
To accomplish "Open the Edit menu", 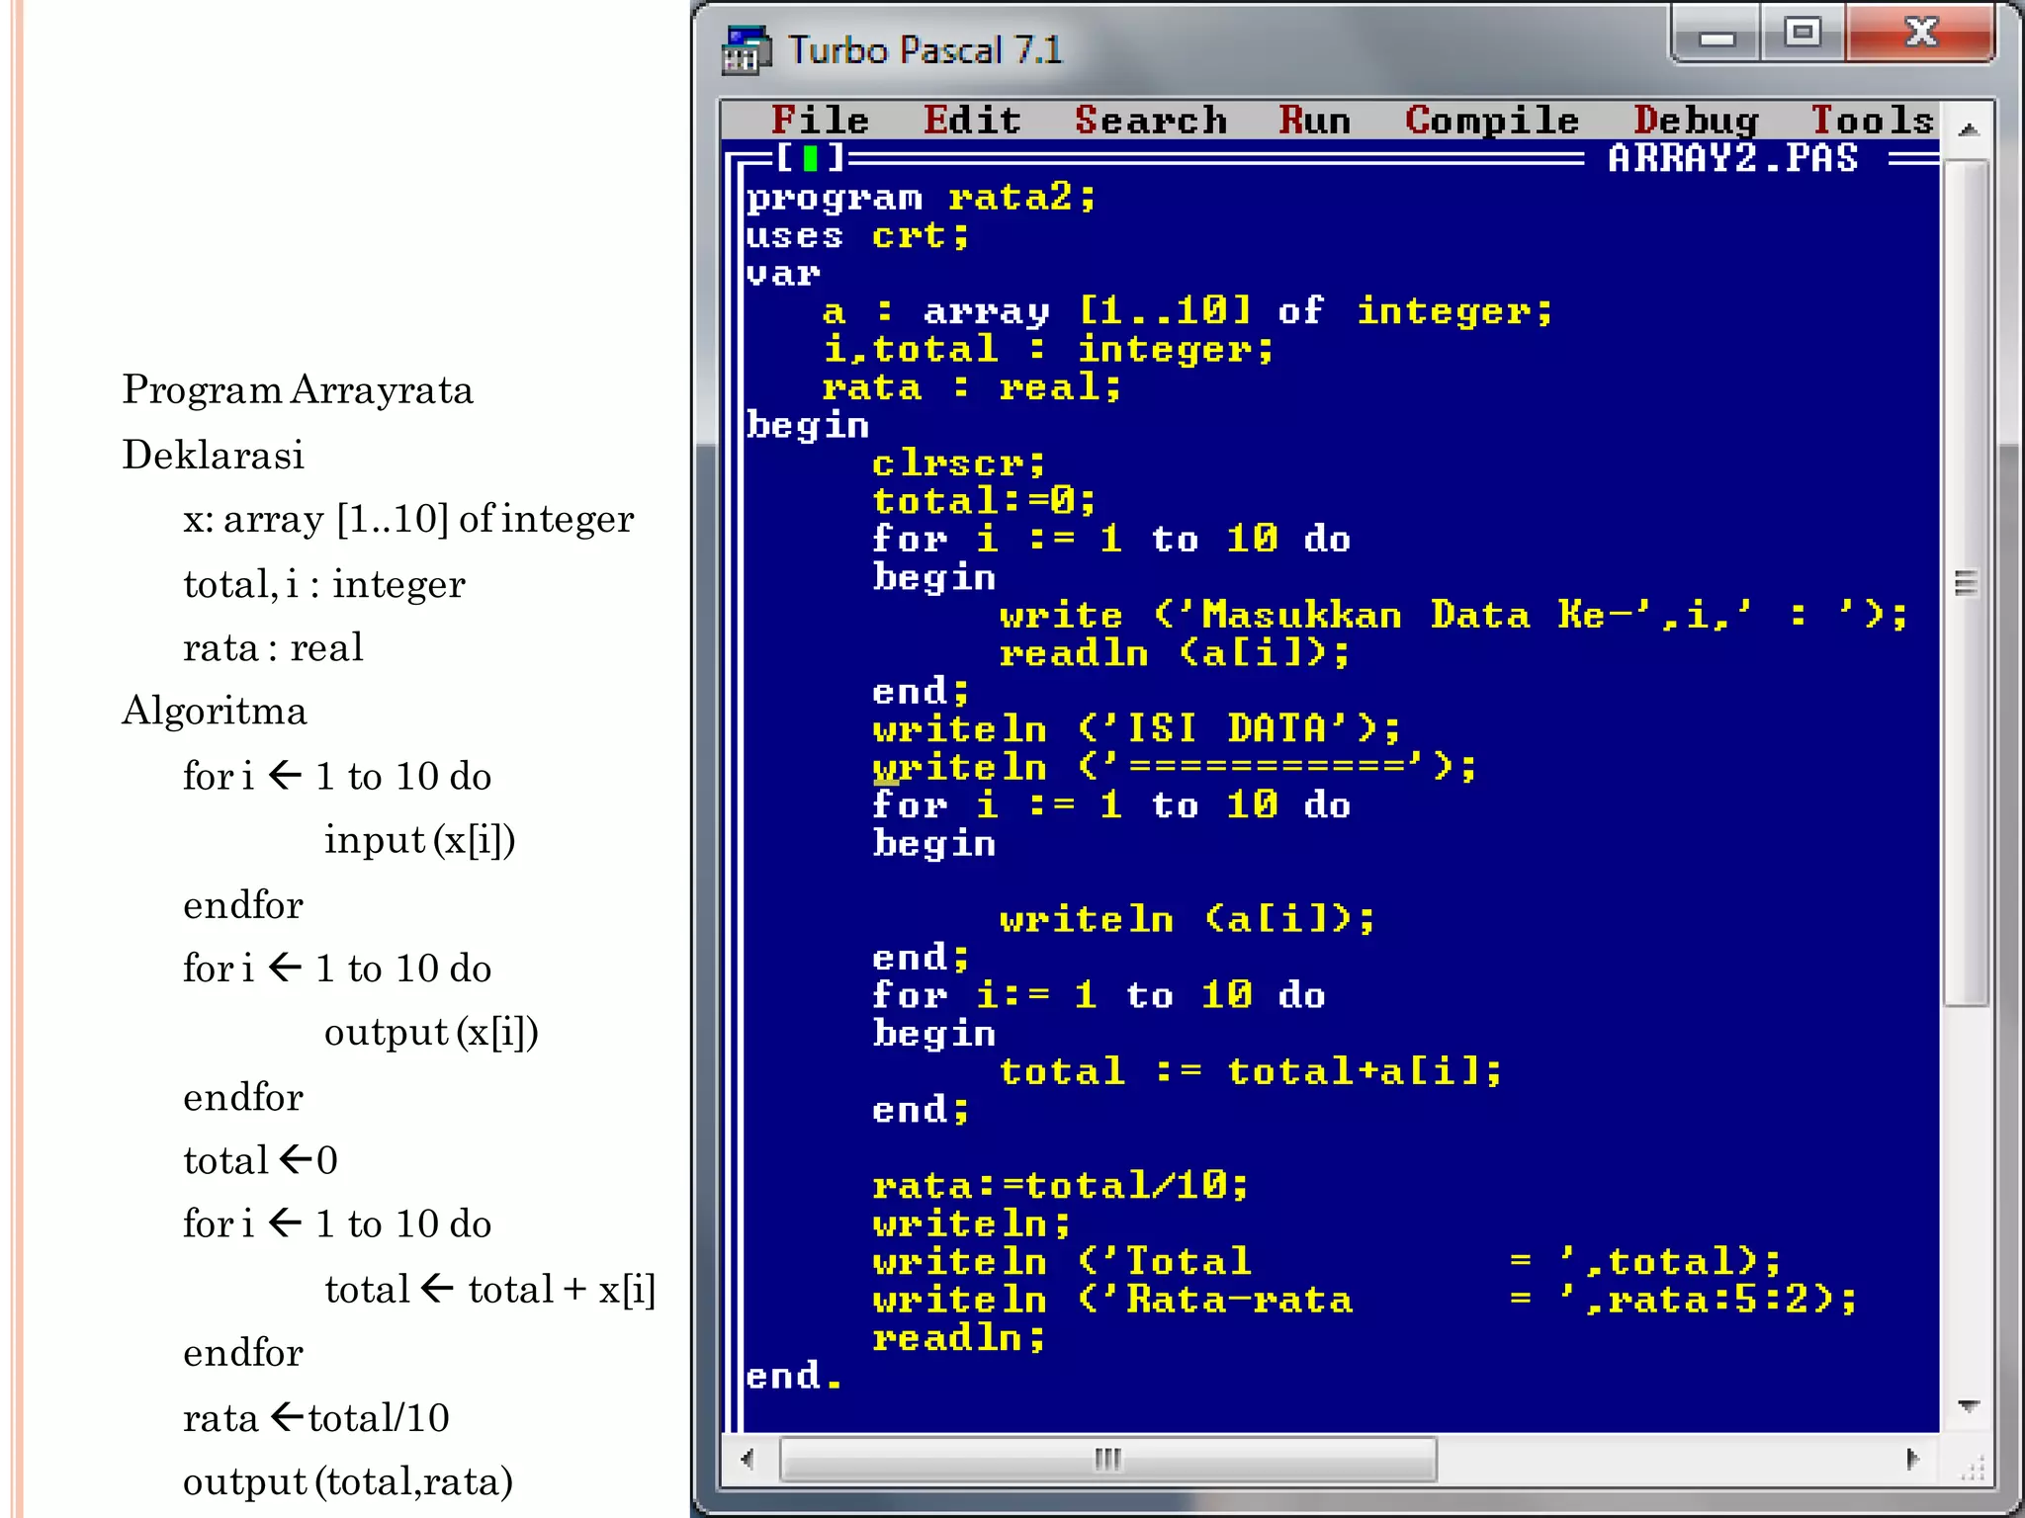I will (x=972, y=120).
